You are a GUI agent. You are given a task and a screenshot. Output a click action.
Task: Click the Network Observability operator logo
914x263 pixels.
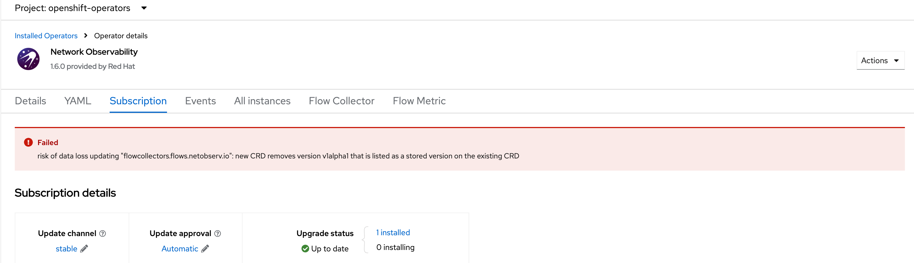click(x=28, y=58)
